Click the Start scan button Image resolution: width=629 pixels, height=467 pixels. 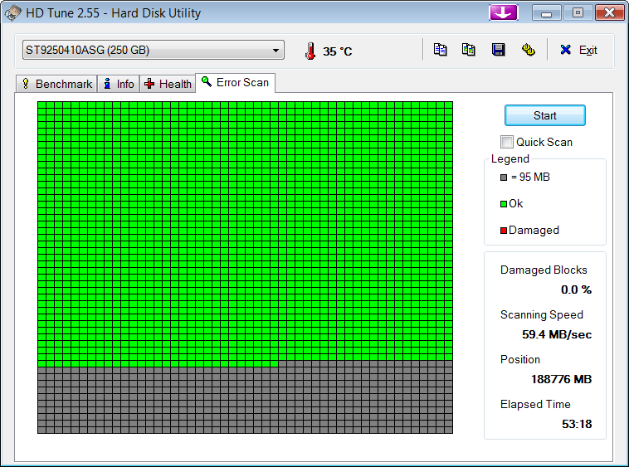[x=544, y=115]
